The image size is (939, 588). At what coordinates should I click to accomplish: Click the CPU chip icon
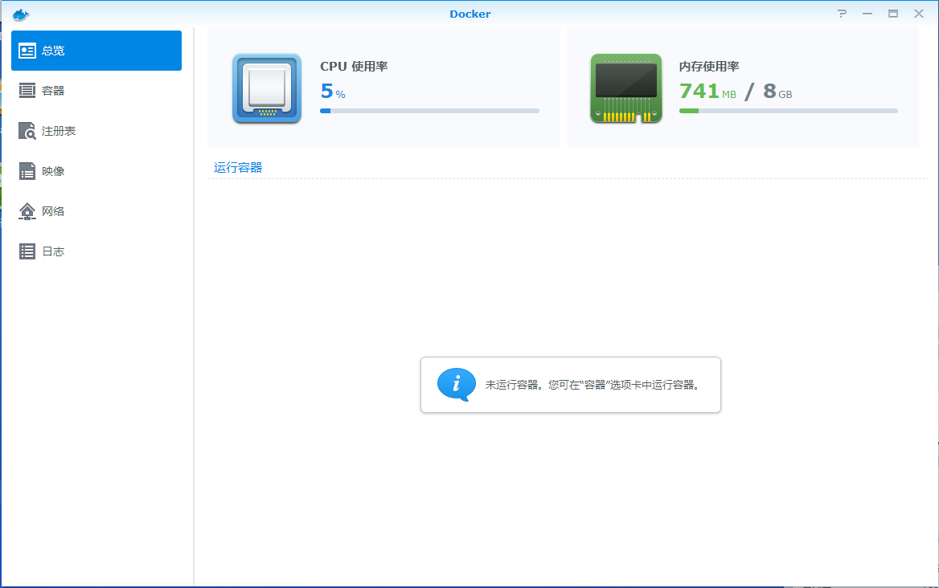(266, 88)
